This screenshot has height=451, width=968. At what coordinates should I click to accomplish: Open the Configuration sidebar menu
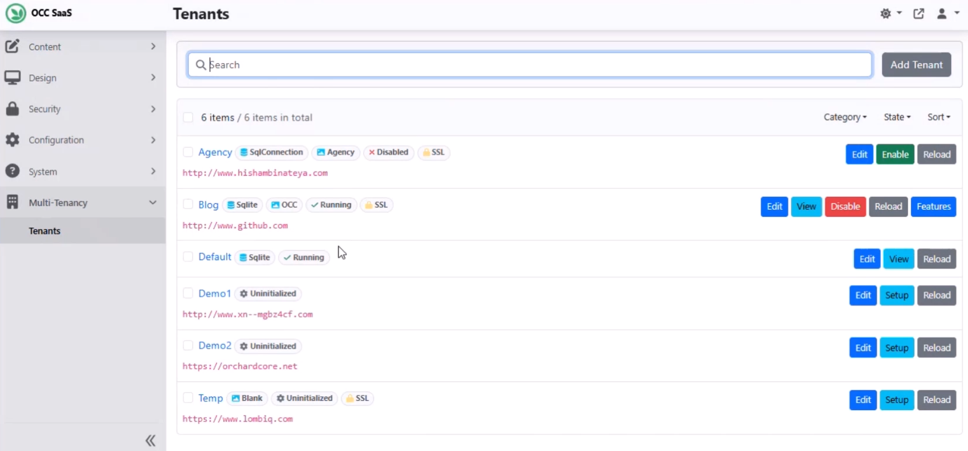tap(83, 140)
